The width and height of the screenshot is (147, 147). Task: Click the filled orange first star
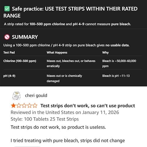13,106
